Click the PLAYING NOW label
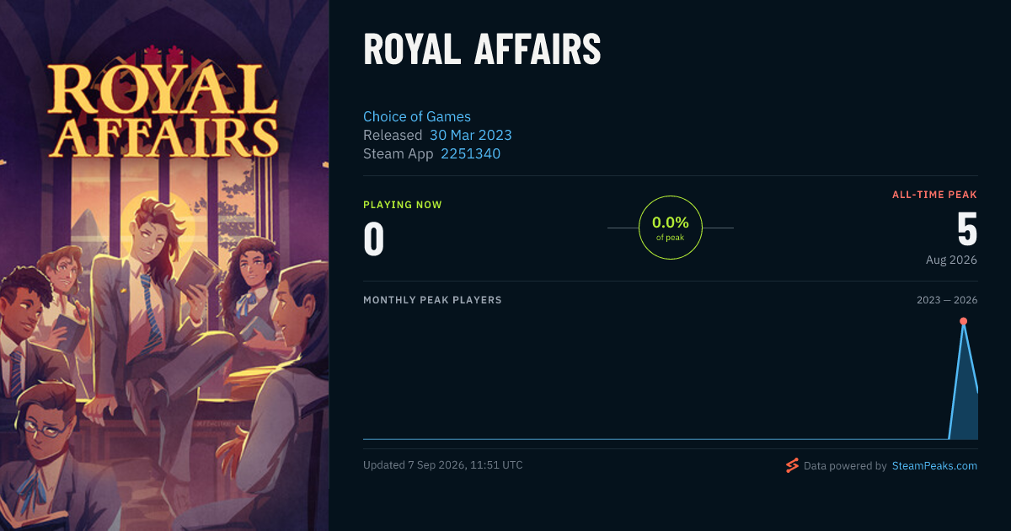 click(x=403, y=205)
